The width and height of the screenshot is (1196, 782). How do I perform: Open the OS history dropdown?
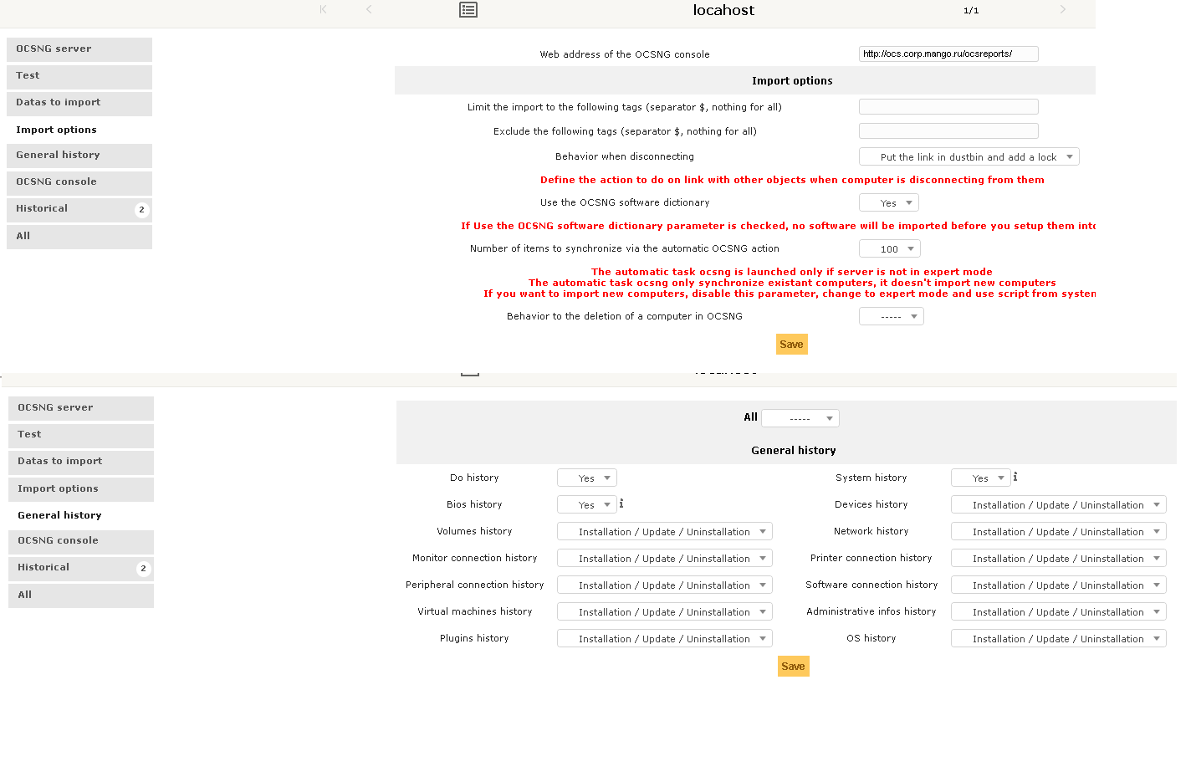pos(1058,638)
